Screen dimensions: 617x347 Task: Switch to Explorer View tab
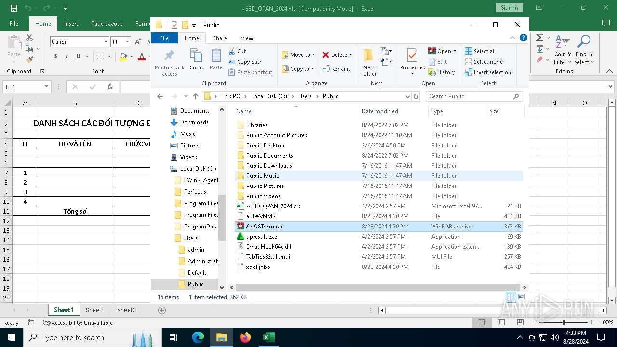[247, 38]
